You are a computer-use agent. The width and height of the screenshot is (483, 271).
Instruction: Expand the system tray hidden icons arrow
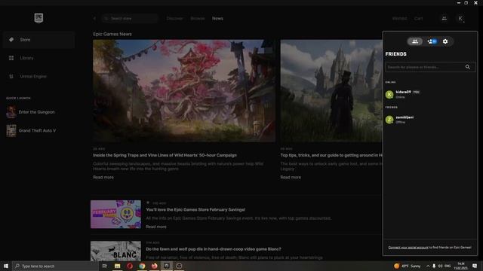pyautogui.click(x=428, y=266)
